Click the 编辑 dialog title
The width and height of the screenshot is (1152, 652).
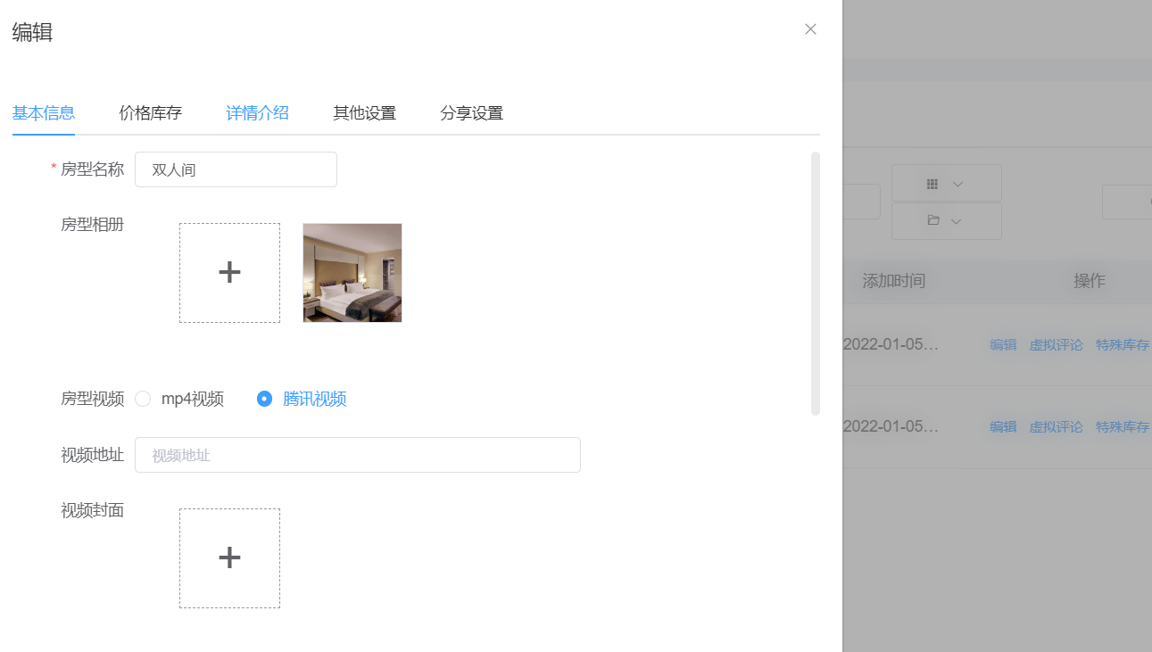point(32,33)
